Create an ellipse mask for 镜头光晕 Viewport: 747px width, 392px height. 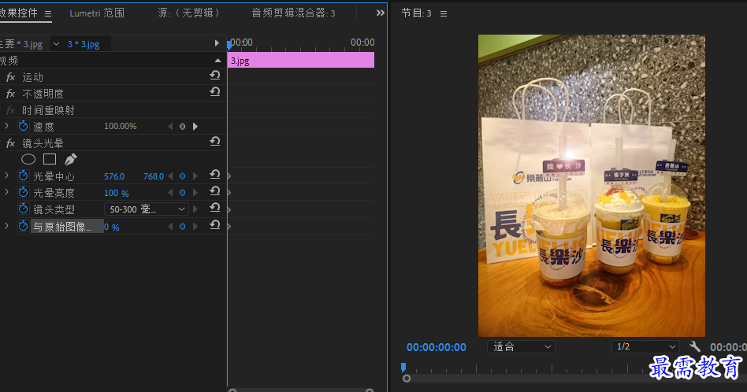click(28, 159)
